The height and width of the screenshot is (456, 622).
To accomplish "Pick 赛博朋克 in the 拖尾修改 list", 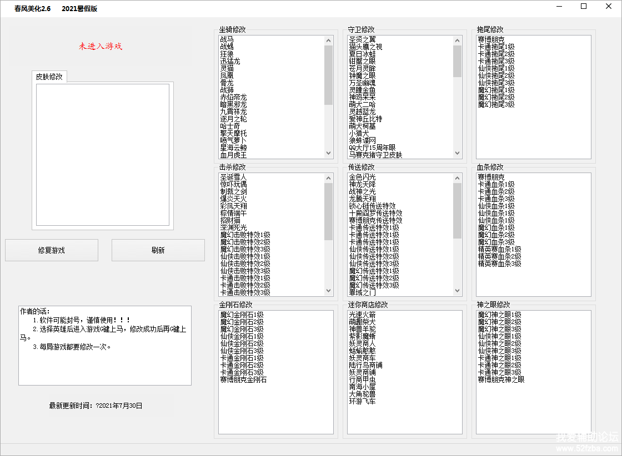I will point(491,39).
